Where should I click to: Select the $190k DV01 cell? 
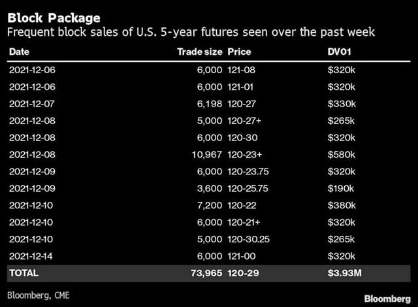[342, 188]
